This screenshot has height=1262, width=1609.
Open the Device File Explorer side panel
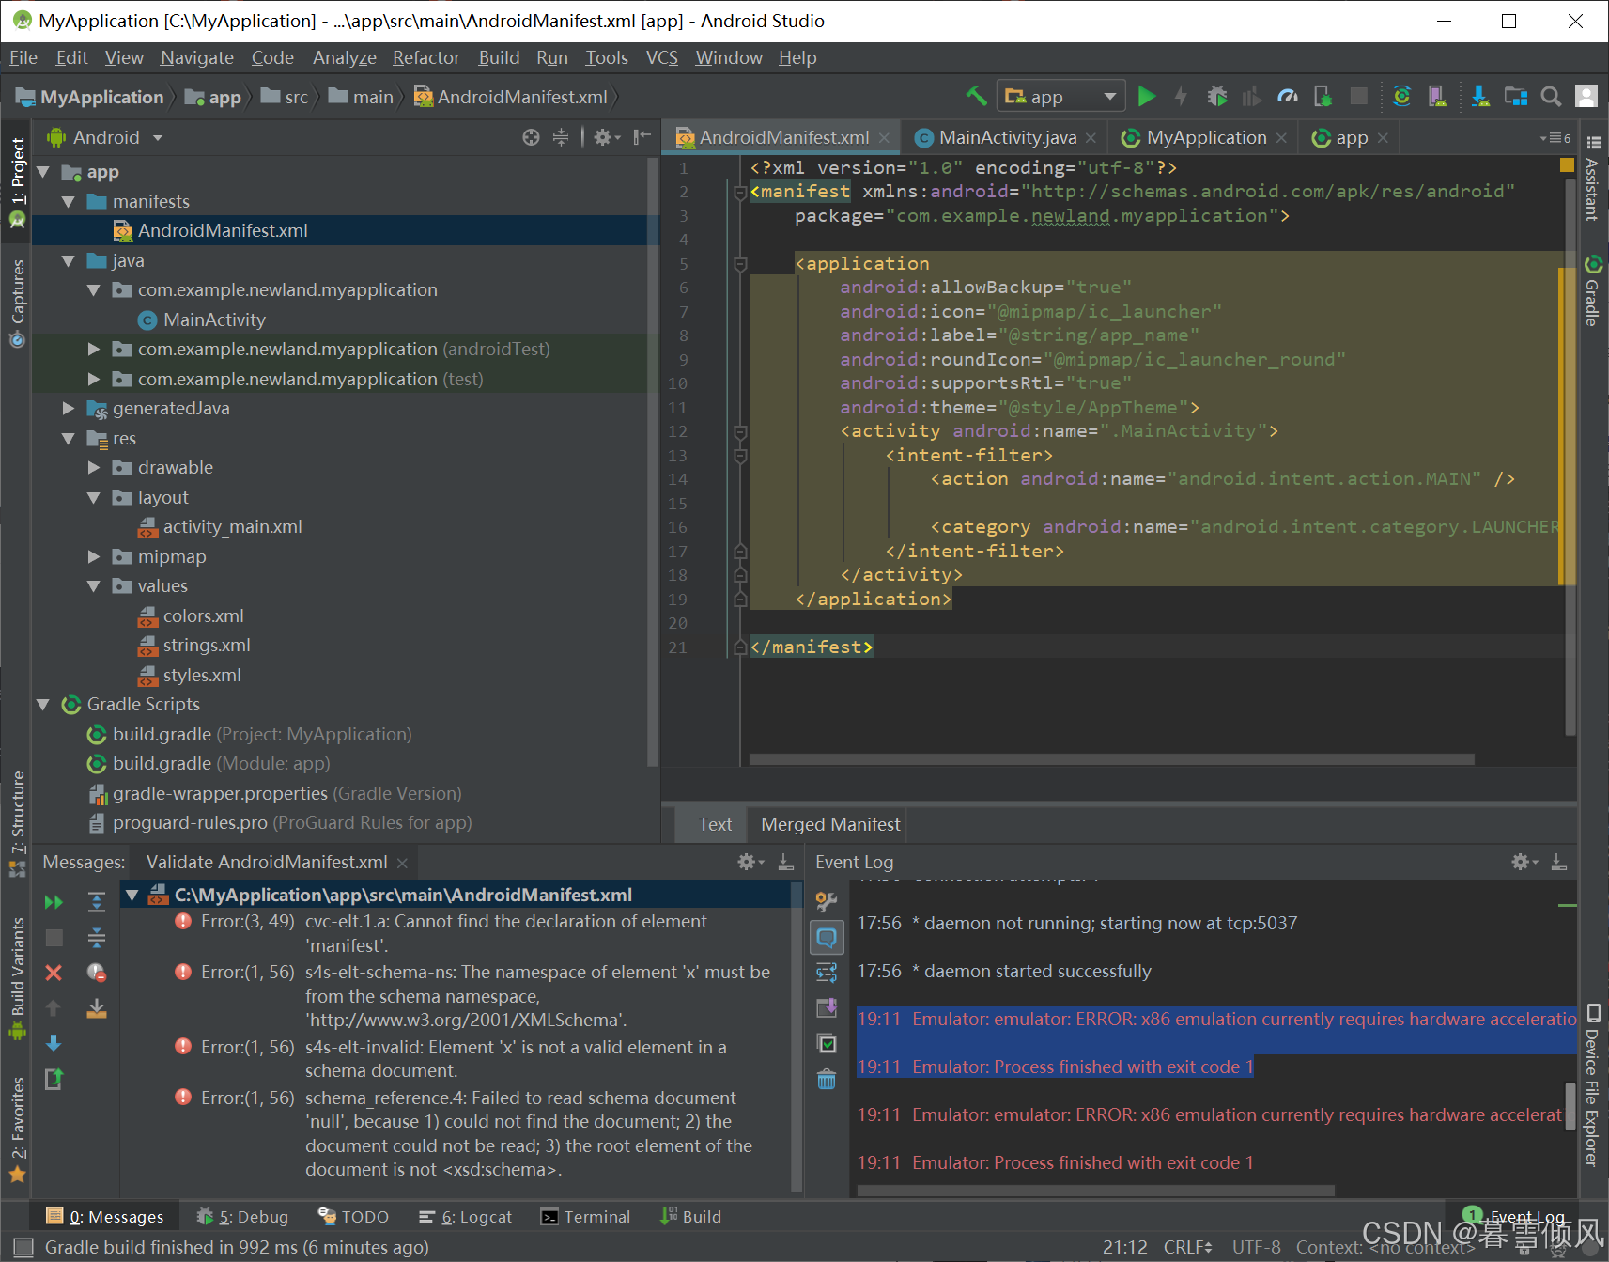[1593, 1085]
